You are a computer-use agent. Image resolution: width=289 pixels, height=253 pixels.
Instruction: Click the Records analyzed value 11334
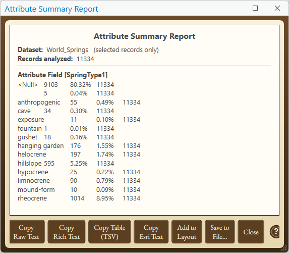[x=85, y=59]
